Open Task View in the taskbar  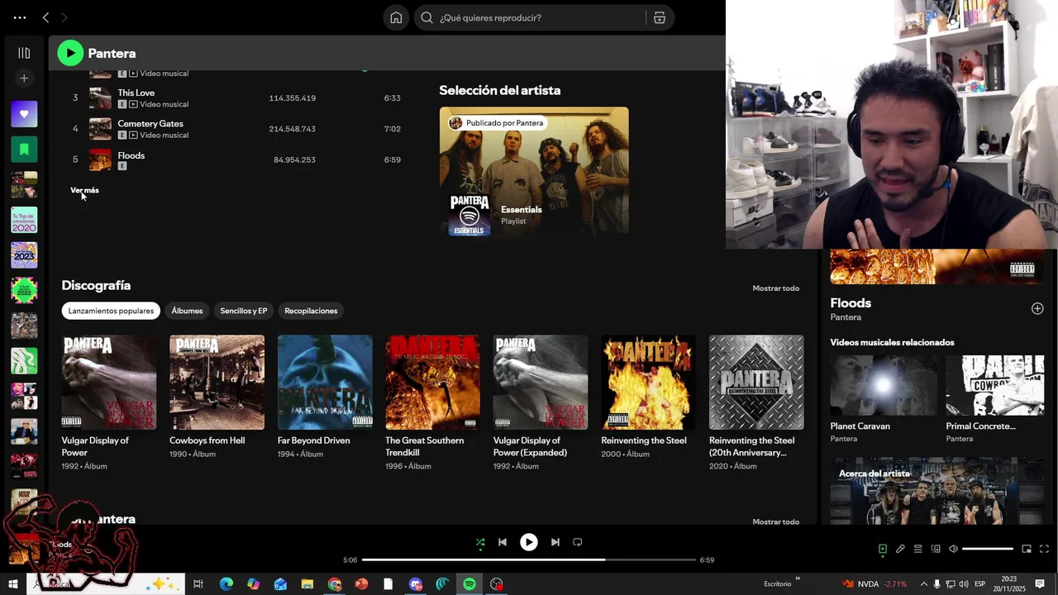(x=198, y=583)
